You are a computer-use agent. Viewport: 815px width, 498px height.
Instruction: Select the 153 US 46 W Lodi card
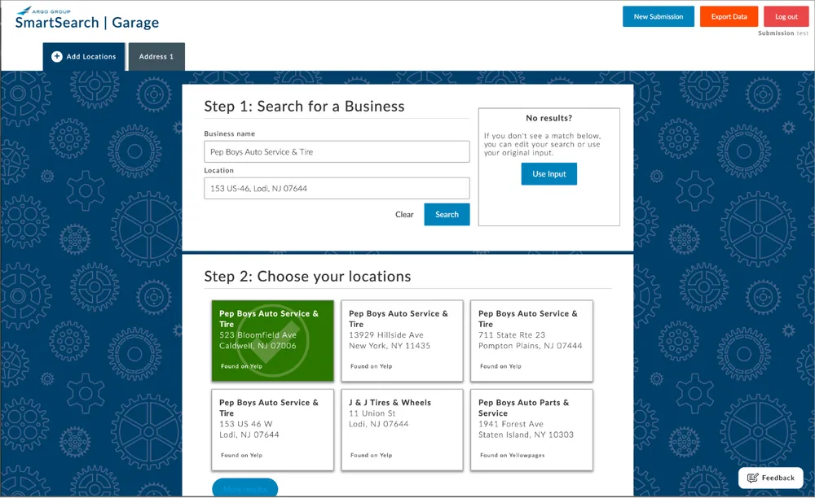point(272,430)
